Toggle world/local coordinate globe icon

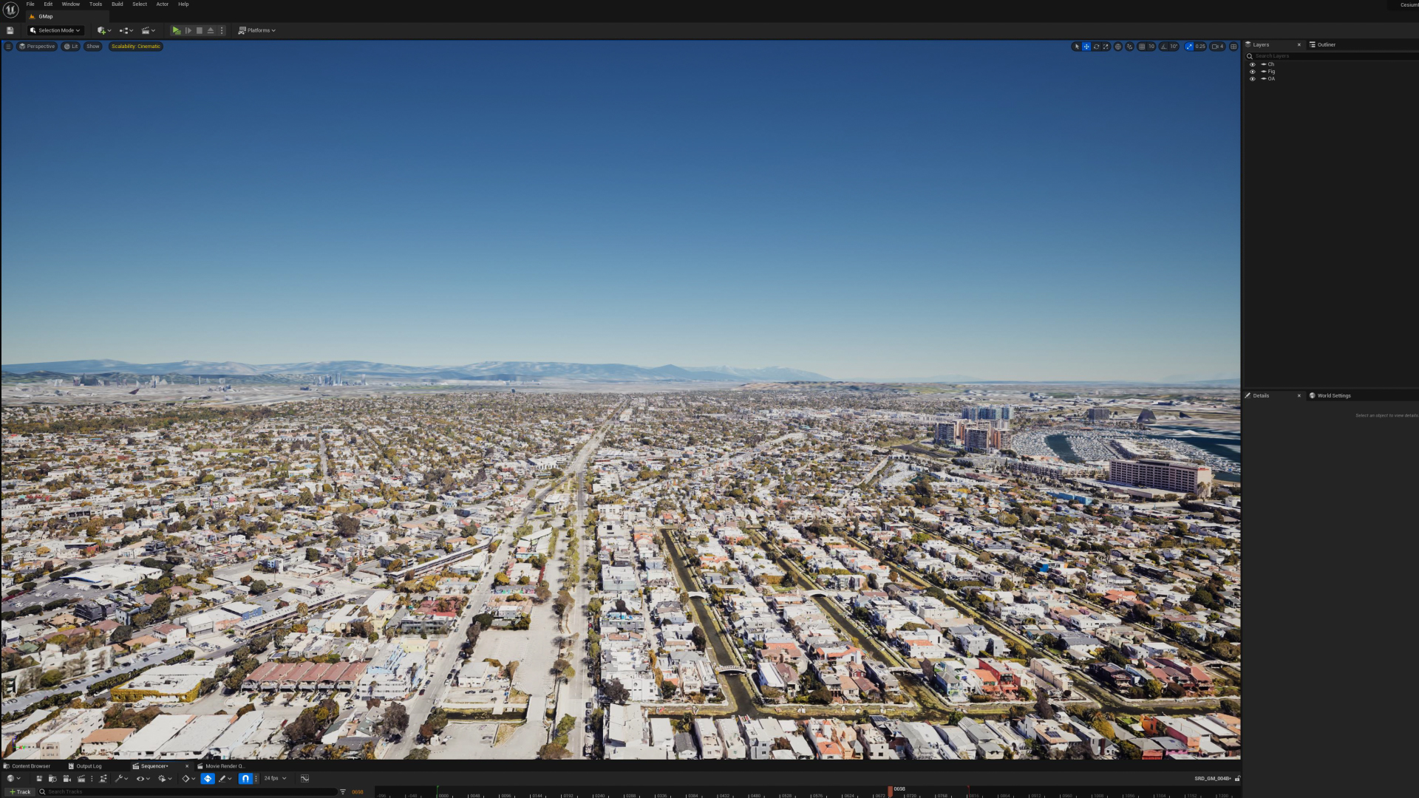click(1118, 47)
